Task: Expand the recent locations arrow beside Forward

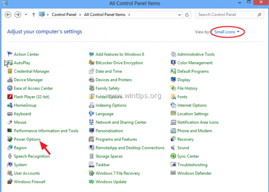Action: (x=26, y=15)
